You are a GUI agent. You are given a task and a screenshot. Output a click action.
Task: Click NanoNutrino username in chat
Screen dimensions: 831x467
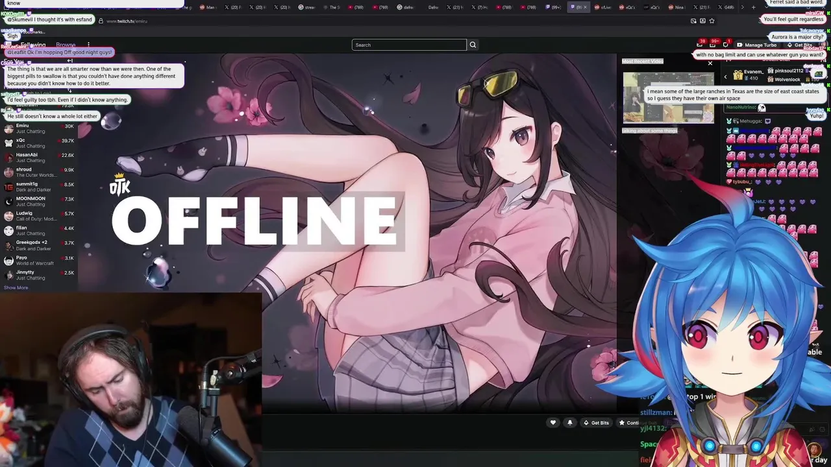[741, 108]
